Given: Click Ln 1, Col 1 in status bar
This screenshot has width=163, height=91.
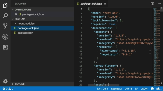Looking at the screenshot, I should tap(102, 89).
